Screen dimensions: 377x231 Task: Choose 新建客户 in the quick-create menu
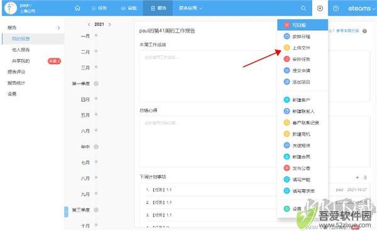point(302,100)
